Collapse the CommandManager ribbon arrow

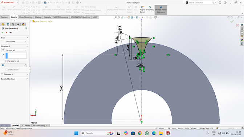[x=242, y=14]
